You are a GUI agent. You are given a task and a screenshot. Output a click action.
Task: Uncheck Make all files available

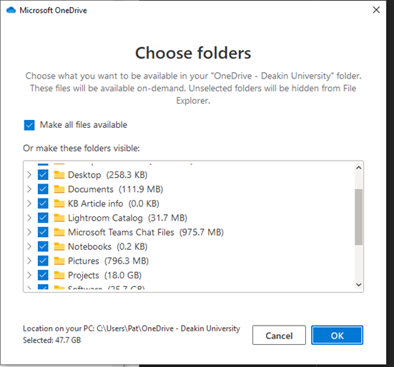(29, 125)
